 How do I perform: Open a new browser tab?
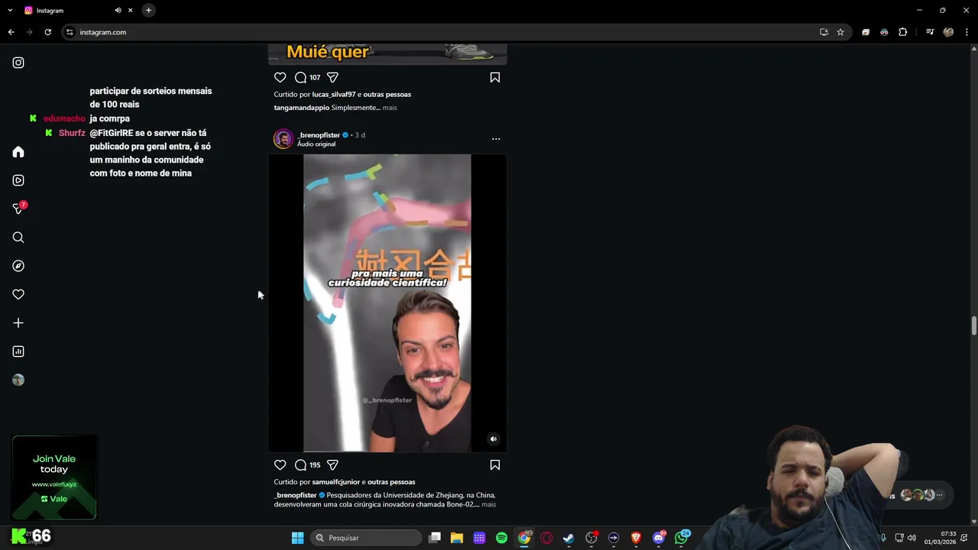pos(148,11)
